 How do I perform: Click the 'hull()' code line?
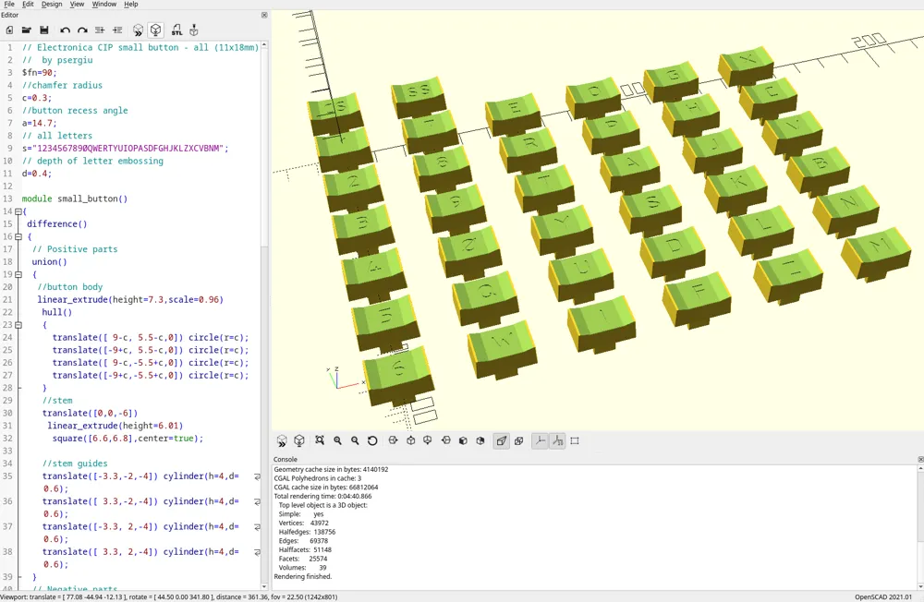[x=56, y=312]
